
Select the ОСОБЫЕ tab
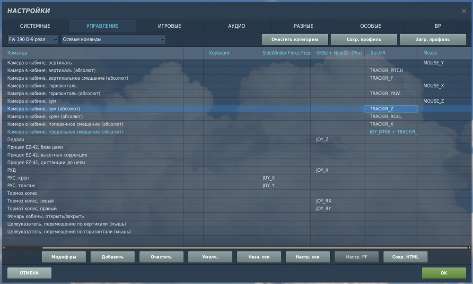coord(370,26)
